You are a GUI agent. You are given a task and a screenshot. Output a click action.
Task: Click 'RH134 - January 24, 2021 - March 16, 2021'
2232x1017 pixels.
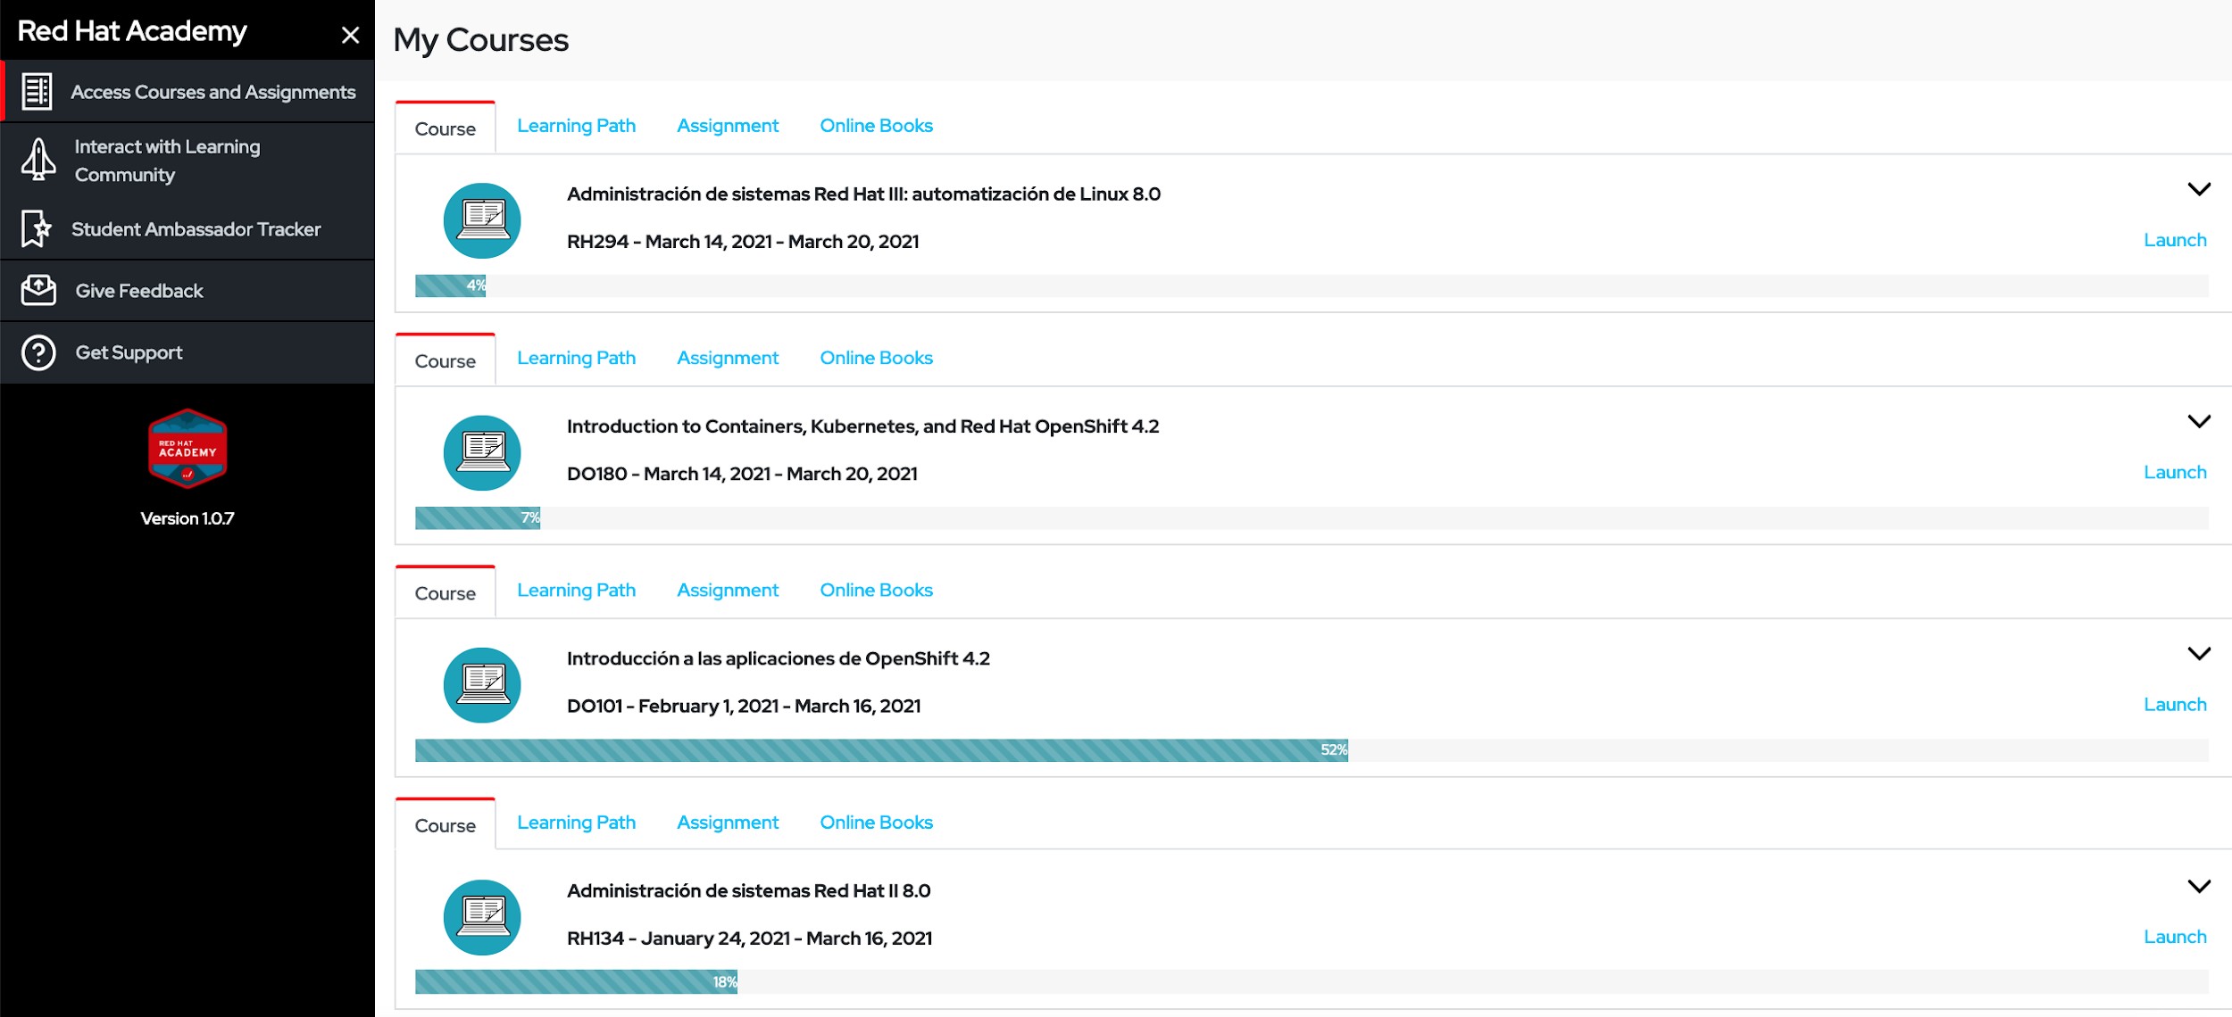click(749, 938)
